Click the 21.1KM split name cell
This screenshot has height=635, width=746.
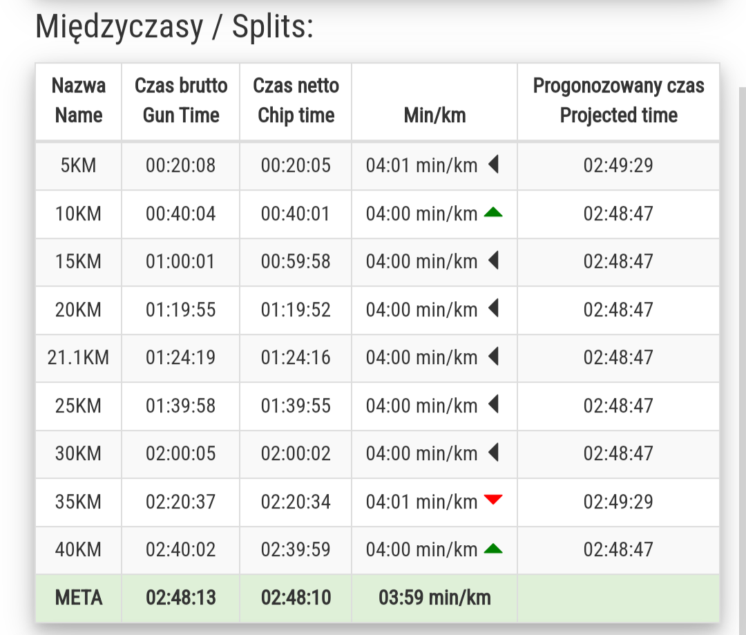pyautogui.click(x=79, y=357)
